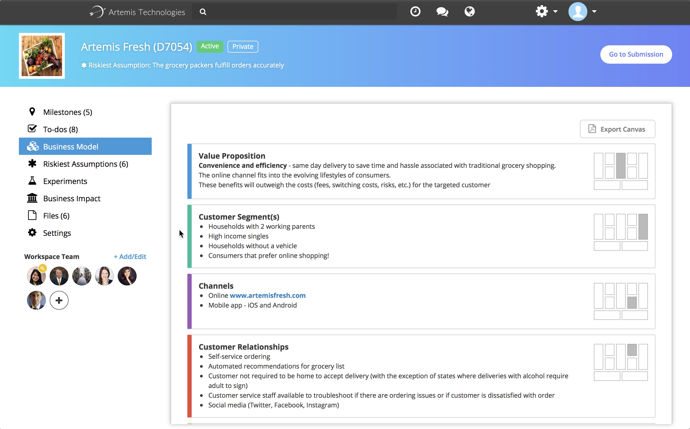
Task: Click the Active status badge
Action: pyautogui.click(x=210, y=46)
